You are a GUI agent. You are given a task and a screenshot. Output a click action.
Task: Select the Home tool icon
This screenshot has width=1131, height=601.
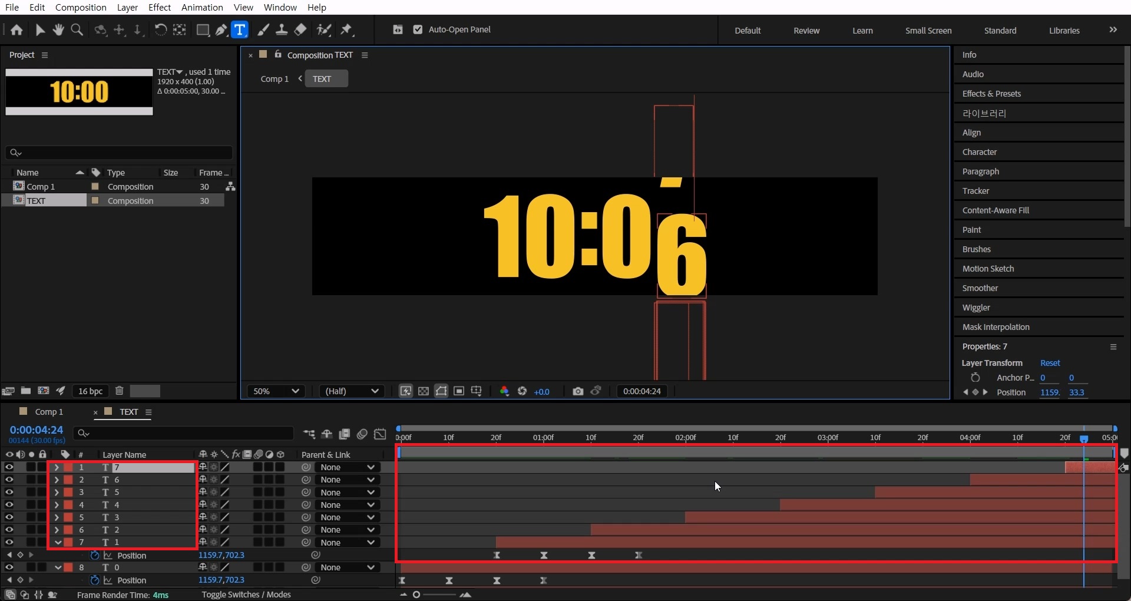(16, 30)
